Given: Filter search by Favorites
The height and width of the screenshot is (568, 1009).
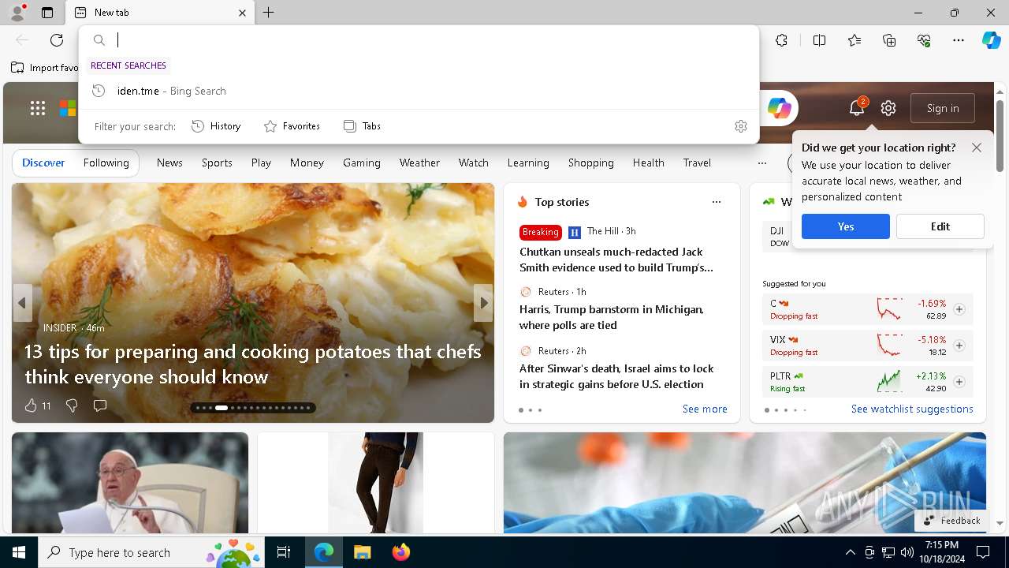Looking at the screenshot, I should (x=292, y=126).
